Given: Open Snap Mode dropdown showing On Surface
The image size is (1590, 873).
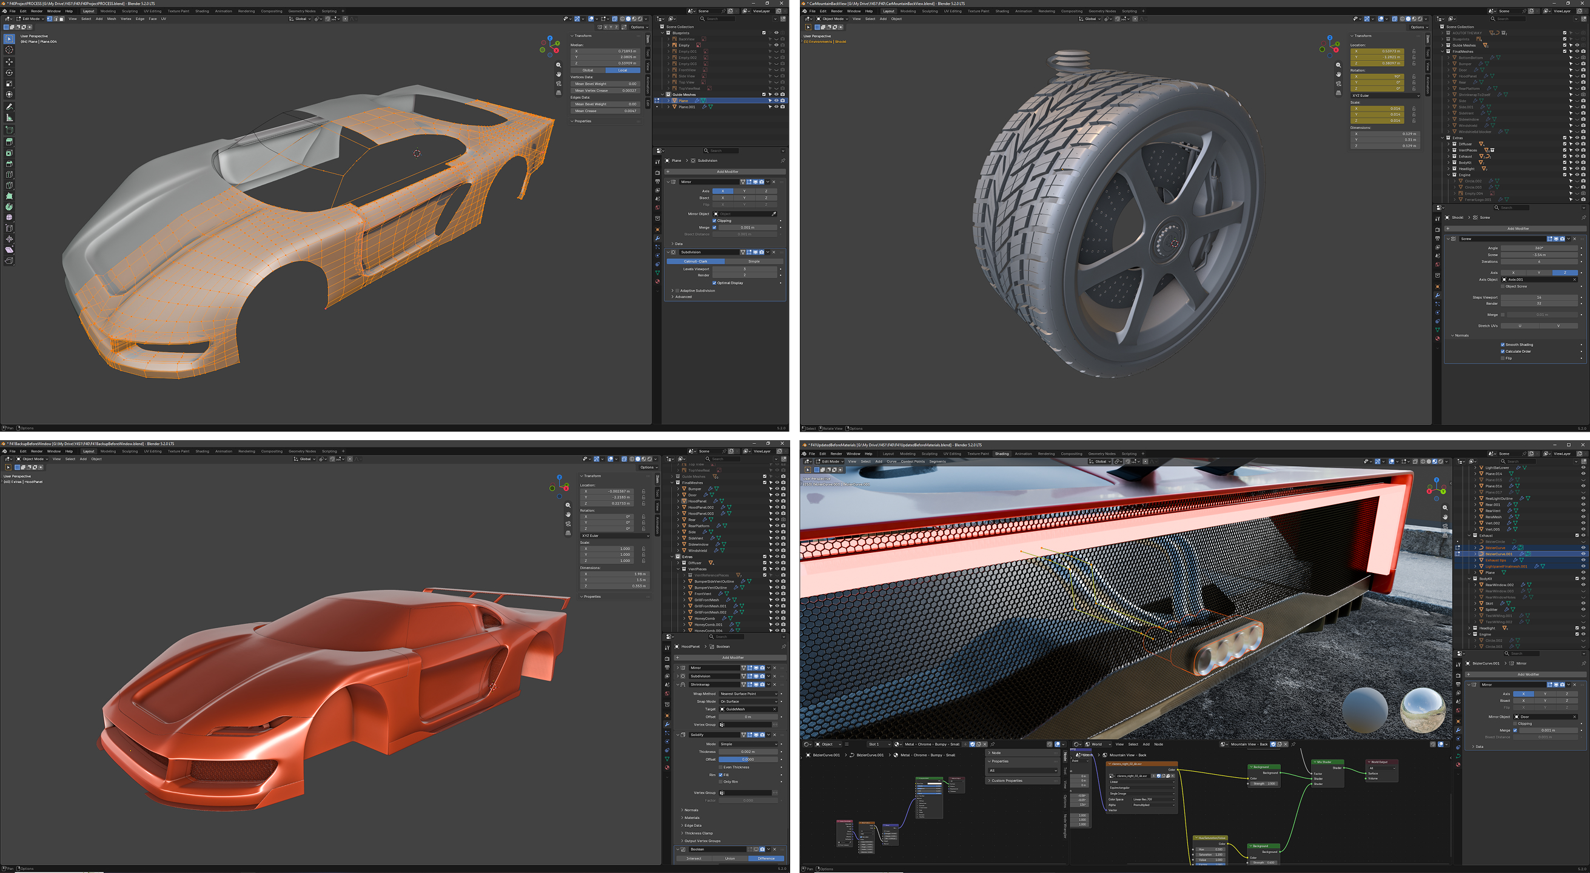Looking at the screenshot, I should pos(748,701).
